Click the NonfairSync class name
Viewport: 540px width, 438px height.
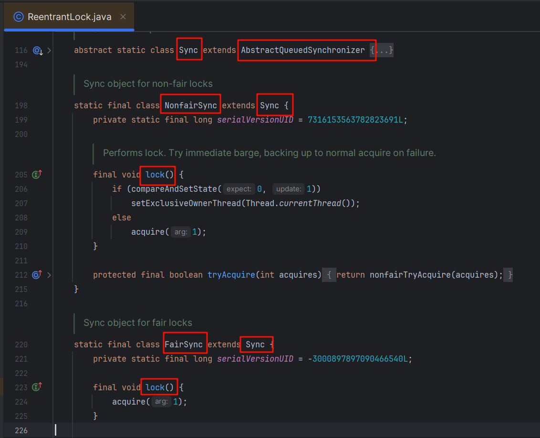tap(190, 105)
